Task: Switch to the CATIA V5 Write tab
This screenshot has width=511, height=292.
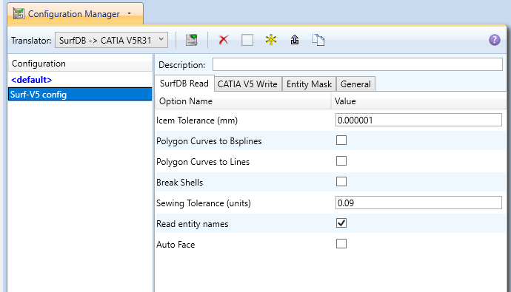Action: pos(247,84)
